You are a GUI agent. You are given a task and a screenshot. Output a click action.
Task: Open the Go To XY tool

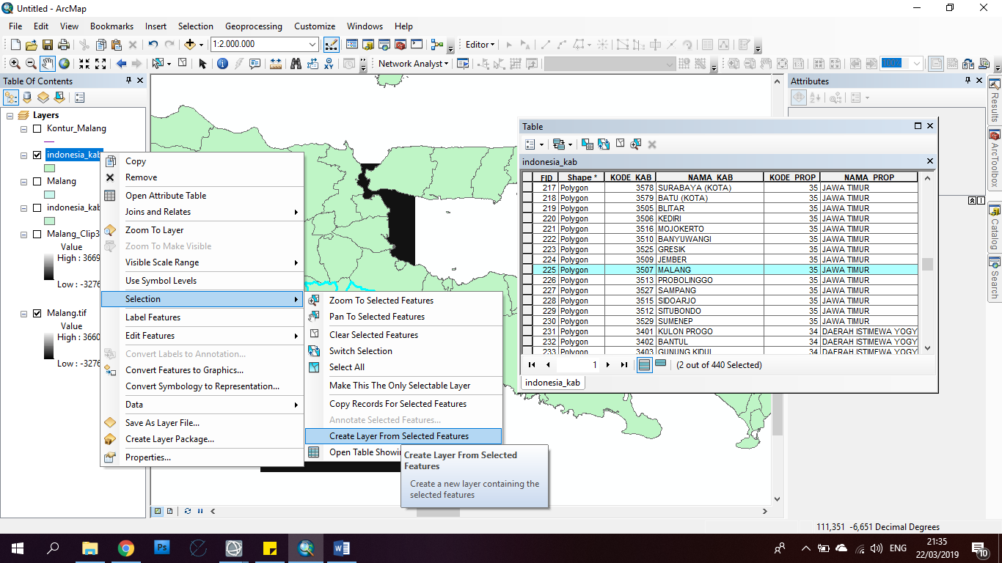330,64
